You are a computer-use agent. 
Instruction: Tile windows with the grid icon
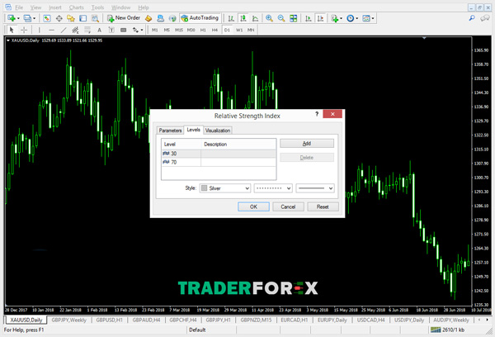click(x=293, y=18)
